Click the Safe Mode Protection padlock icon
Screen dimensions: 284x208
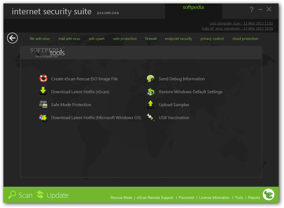pos(43,104)
